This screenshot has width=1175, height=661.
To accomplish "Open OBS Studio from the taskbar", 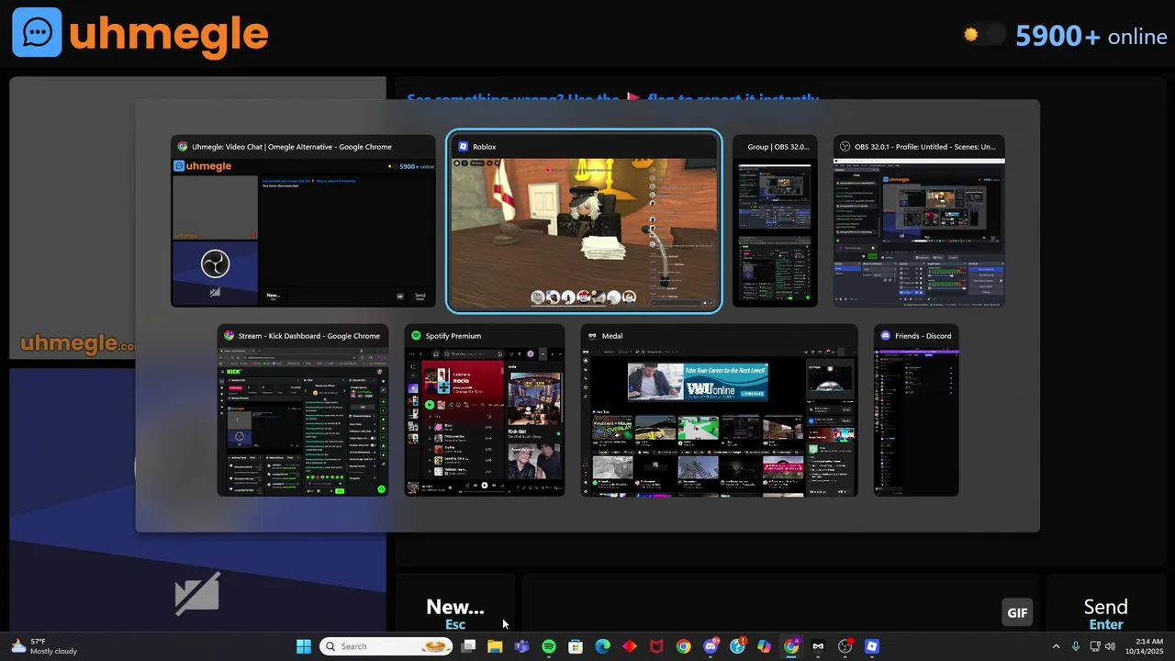I will [x=845, y=646].
